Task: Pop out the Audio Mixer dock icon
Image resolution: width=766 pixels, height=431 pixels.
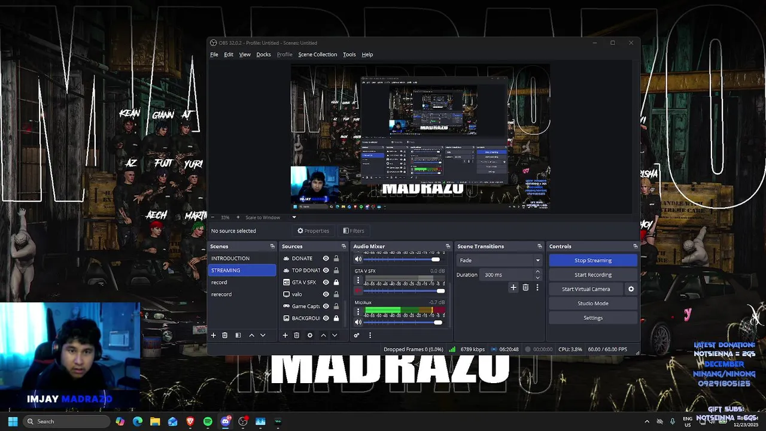Action: pyautogui.click(x=448, y=246)
